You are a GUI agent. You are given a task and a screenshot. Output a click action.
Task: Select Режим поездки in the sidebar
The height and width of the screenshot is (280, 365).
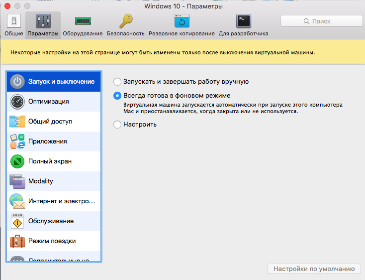coord(54,241)
